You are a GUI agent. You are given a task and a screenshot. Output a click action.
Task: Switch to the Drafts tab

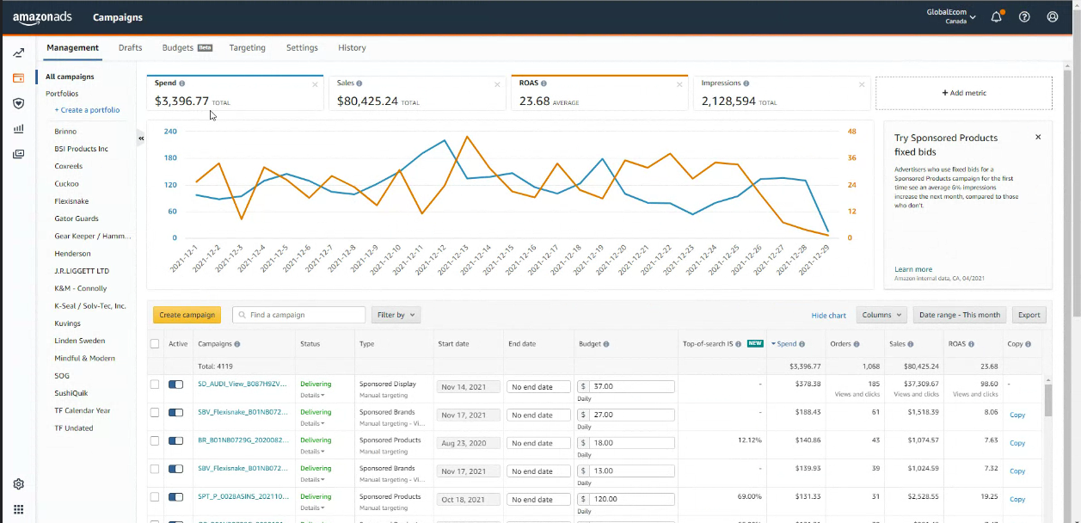click(131, 48)
